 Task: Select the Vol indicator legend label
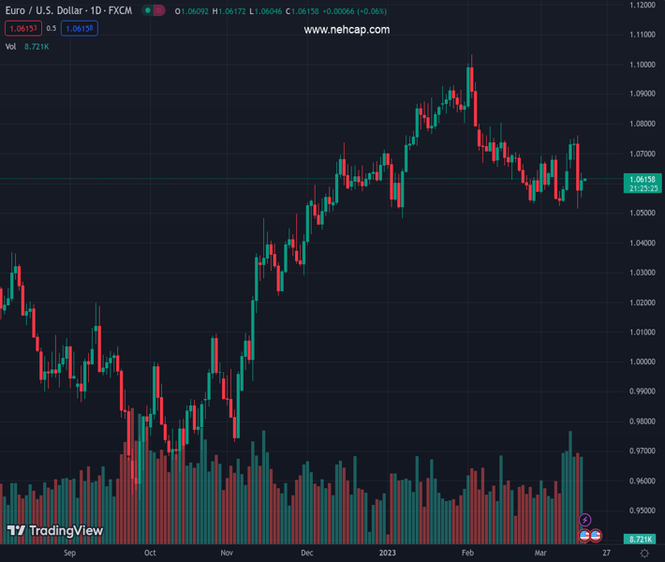11,46
